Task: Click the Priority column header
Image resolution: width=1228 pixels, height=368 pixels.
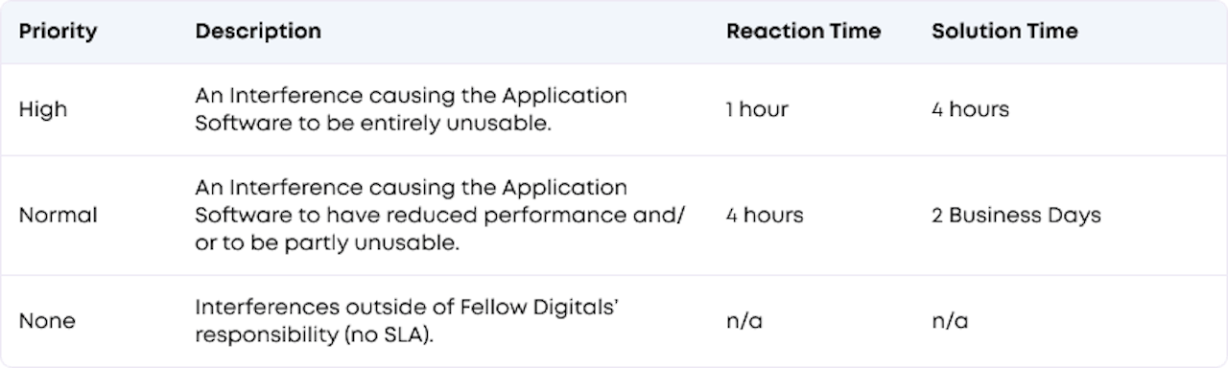Action: [58, 31]
